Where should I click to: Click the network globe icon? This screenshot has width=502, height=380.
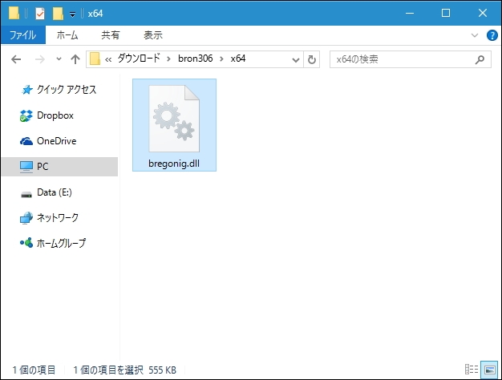tap(26, 218)
